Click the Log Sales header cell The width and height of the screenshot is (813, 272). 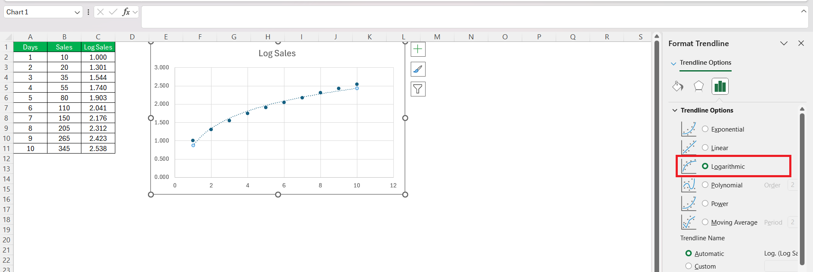click(x=98, y=47)
